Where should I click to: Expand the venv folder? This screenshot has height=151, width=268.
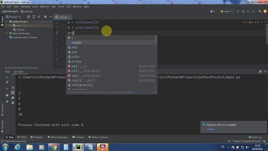pyautogui.click(x=10, y=25)
